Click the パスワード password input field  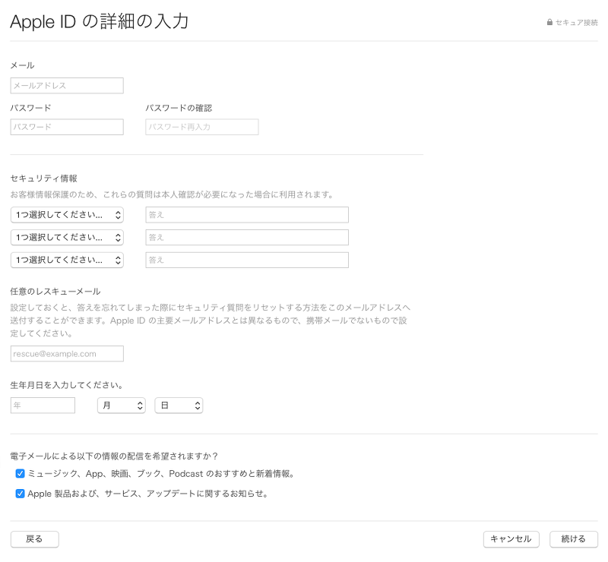click(x=67, y=127)
